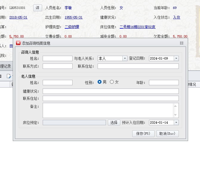Click the dialog's red application icon
200x169 pixels.
click(x=18, y=43)
